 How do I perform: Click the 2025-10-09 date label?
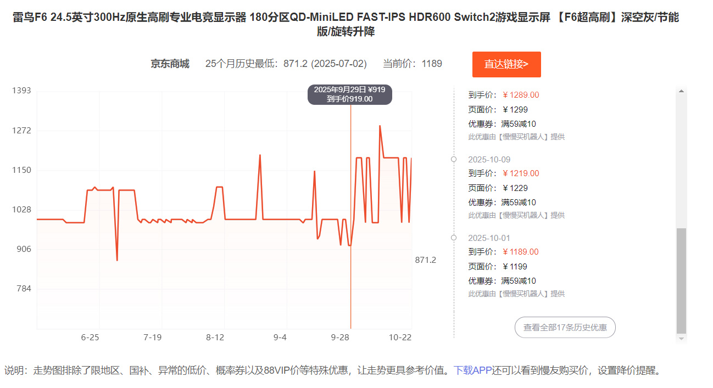coord(489,159)
